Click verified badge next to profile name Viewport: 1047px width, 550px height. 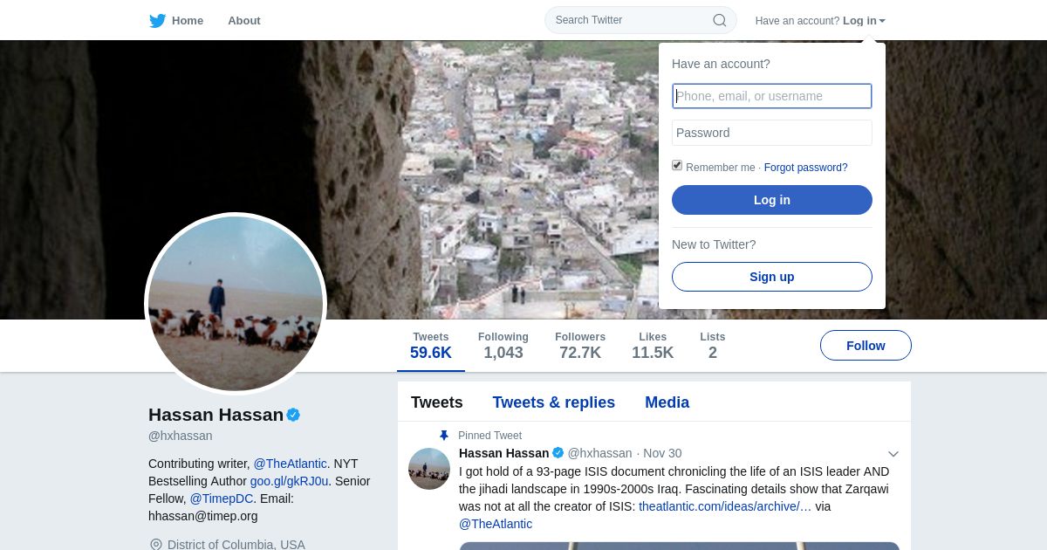[x=293, y=415]
